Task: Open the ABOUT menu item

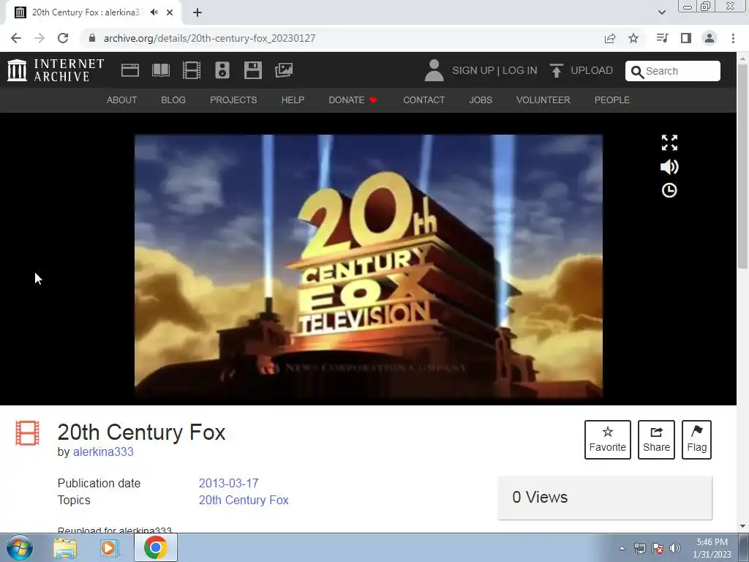Action: (122, 100)
